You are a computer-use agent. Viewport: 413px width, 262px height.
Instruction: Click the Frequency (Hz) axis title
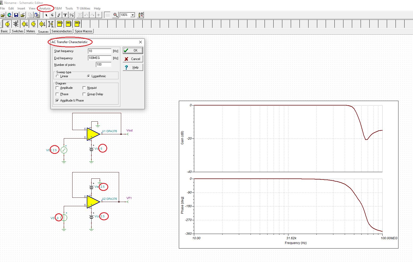pyautogui.click(x=296, y=243)
